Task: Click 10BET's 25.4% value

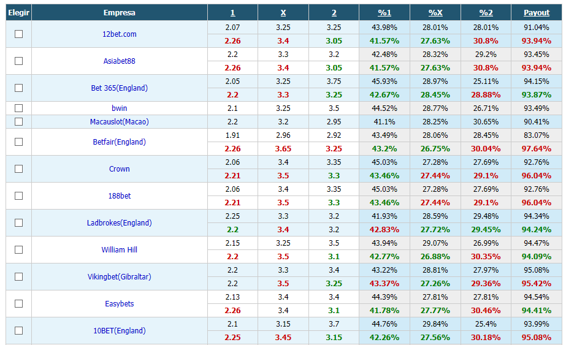Action: (x=486, y=324)
